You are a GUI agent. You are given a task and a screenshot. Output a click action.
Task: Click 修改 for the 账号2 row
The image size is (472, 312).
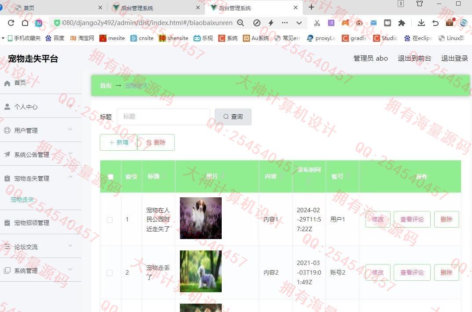(x=378, y=272)
